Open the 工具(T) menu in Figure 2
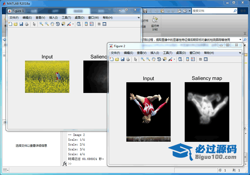Screen dimensions: 250x175 pyautogui.click(x=167, y=53)
